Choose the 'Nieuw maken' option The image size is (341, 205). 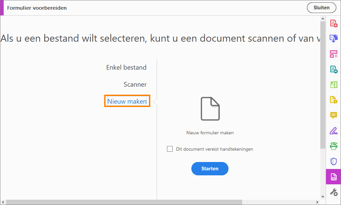click(x=127, y=101)
